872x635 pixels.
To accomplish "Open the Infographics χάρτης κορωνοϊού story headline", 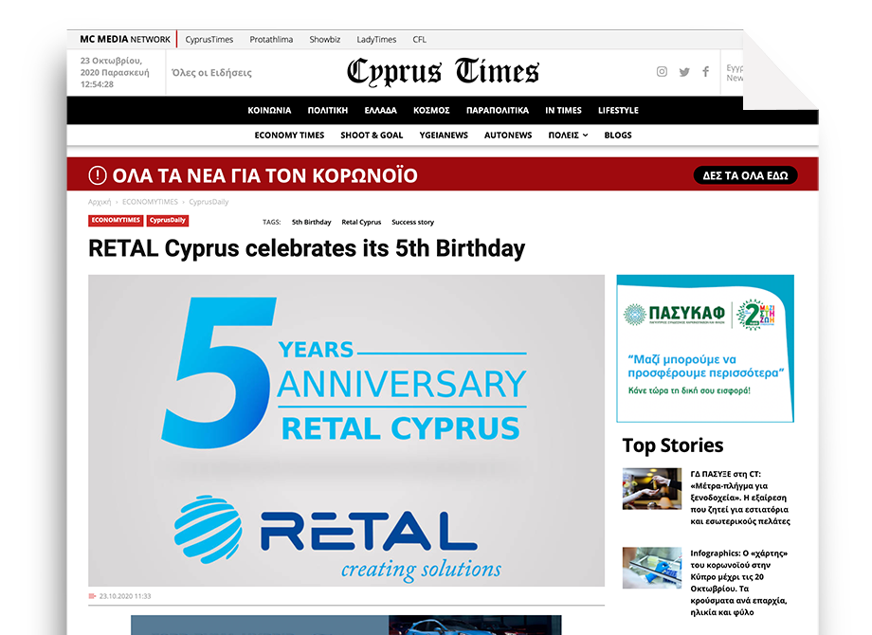I will pos(739,583).
